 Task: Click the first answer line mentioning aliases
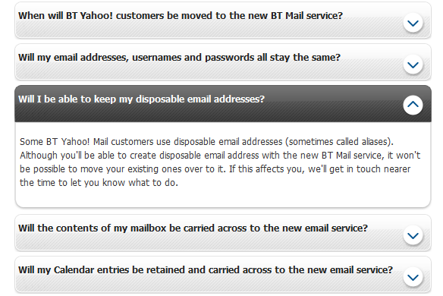(x=206, y=142)
